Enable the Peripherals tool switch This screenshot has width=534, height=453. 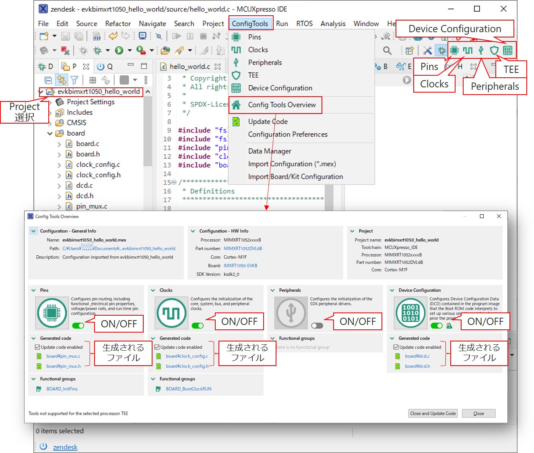click(317, 325)
